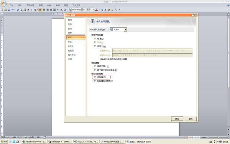Click the Superscript icon

tap(58, 10)
